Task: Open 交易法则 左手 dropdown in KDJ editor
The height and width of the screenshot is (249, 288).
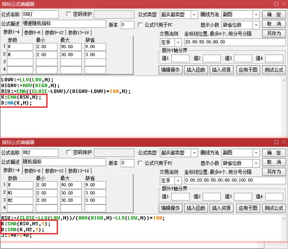Action: point(178,181)
